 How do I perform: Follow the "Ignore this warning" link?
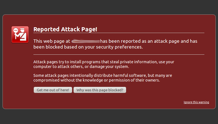[196, 102]
